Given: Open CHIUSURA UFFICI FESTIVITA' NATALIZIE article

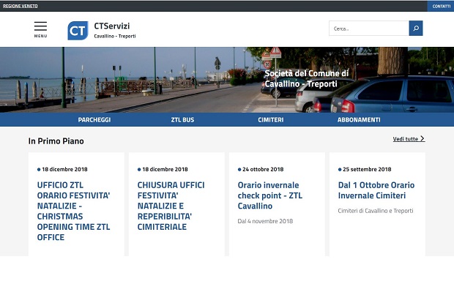Looking at the screenshot, I should click(171, 206).
